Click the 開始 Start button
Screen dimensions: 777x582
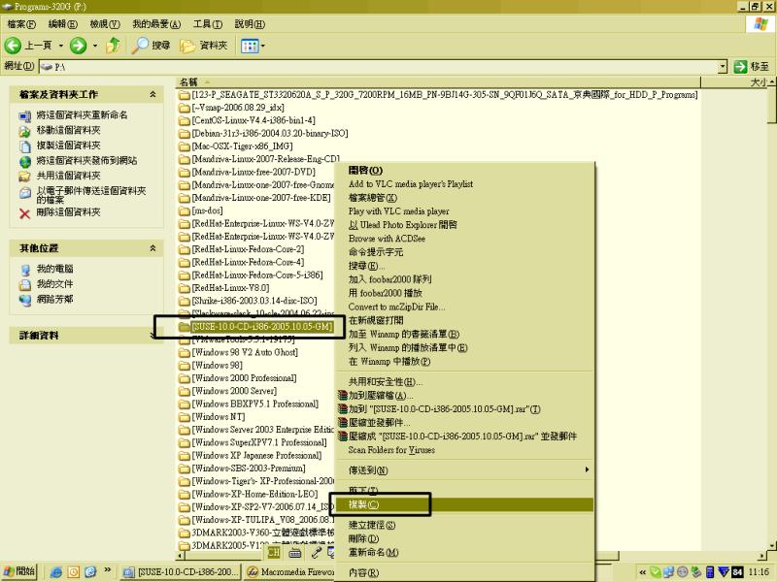(x=18, y=571)
